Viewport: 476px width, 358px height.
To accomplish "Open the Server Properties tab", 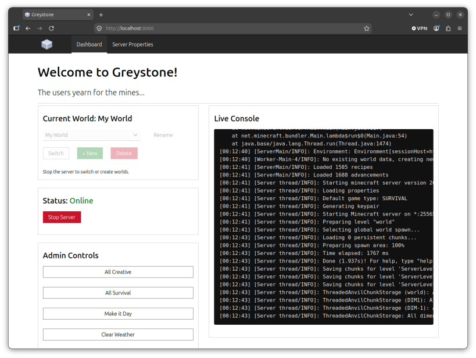I will (x=133, y=44).
